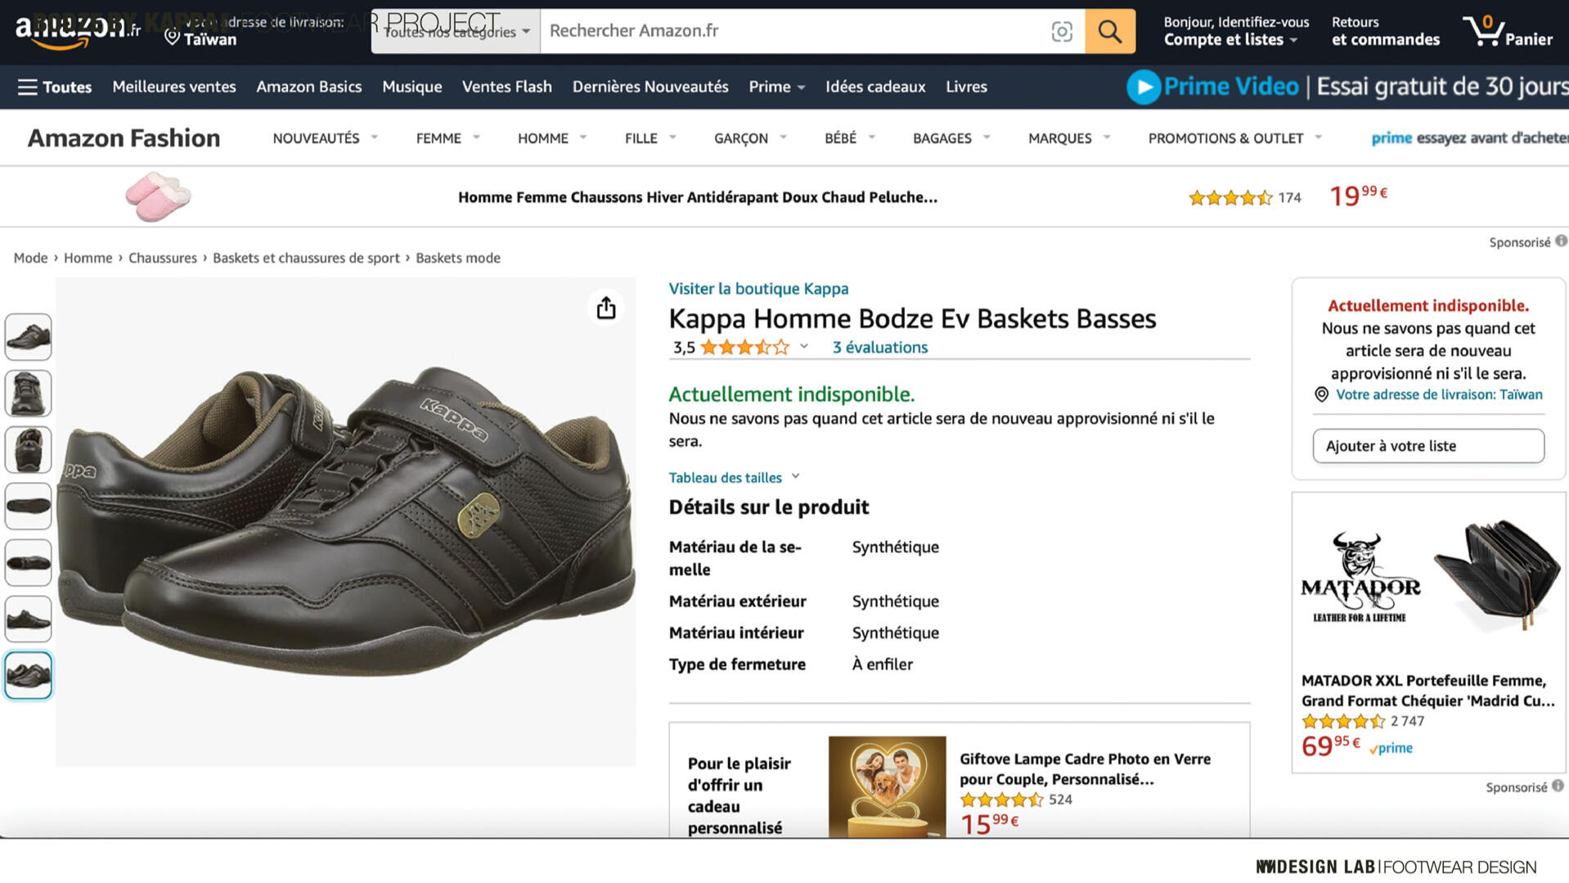Click the Amazon.fr logo
Image resolution: width=1569 pixels, height=883 pixels.
[77, 29]
